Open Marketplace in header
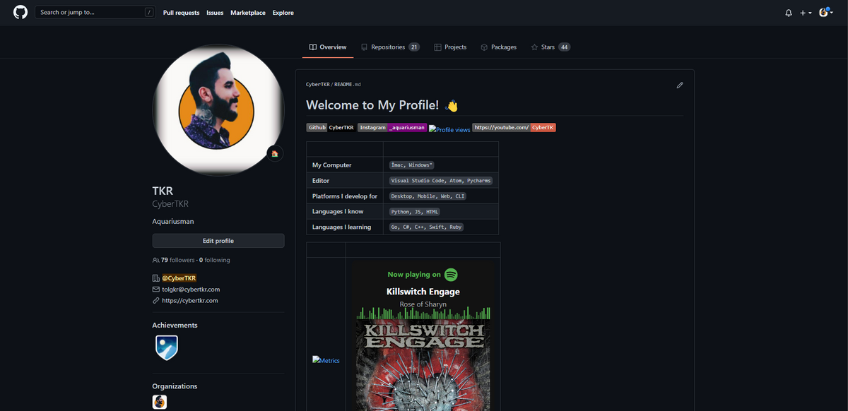Viewport: 848px width, 411px height. [248, 13]
